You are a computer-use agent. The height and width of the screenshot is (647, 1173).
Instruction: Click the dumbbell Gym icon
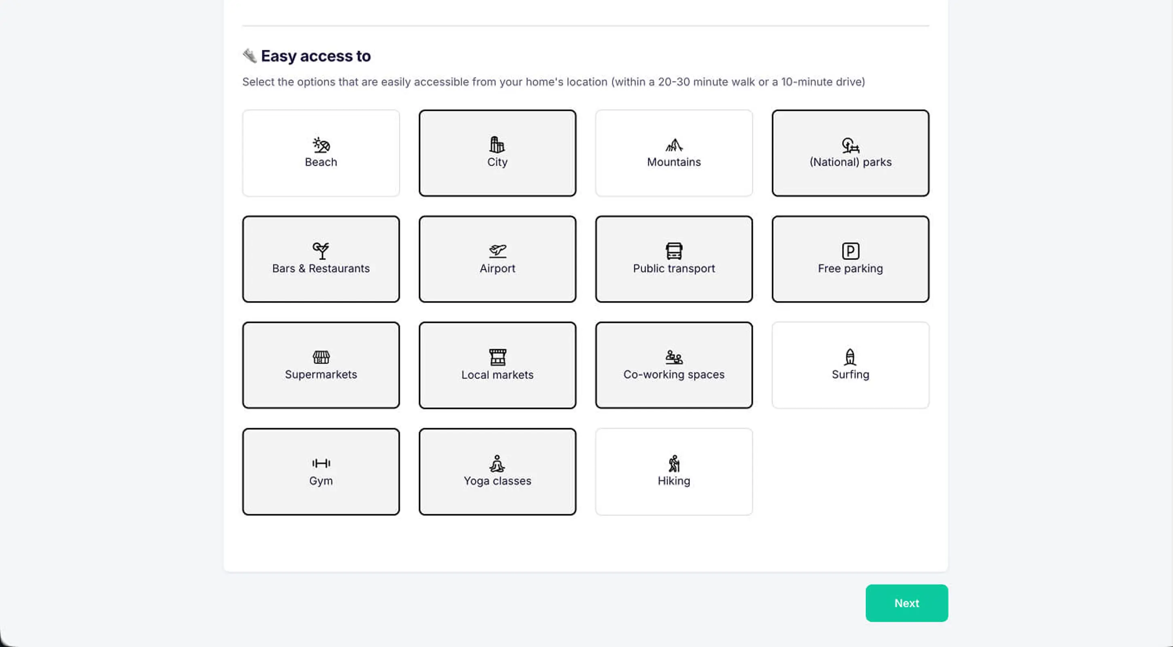pos(321,463)
